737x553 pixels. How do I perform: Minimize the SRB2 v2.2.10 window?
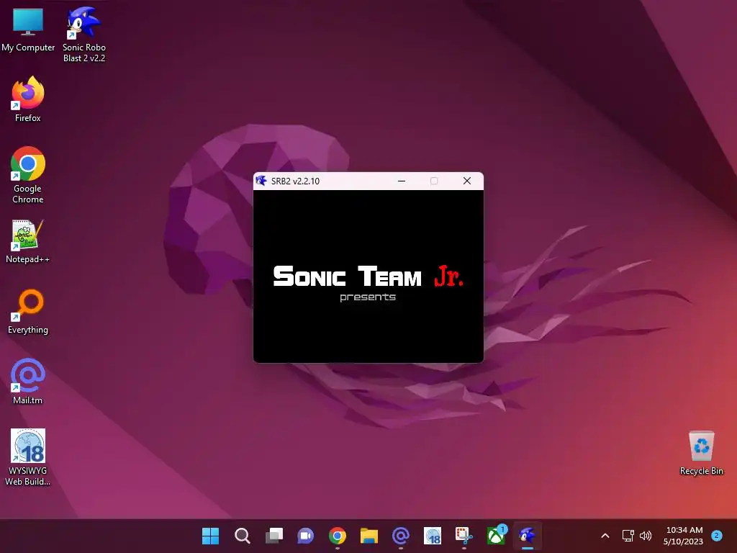click(x=402, y=181)
